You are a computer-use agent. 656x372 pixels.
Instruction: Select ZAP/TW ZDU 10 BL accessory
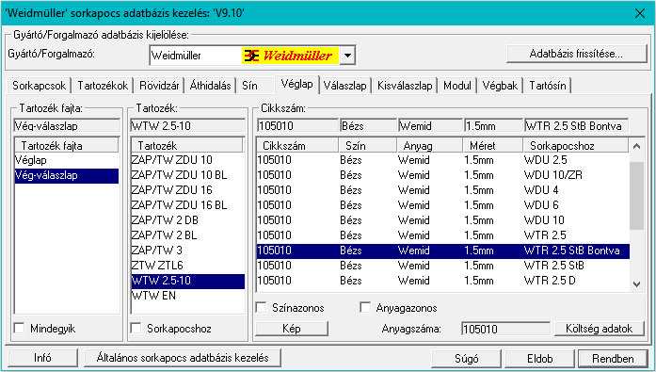point(188,175)
